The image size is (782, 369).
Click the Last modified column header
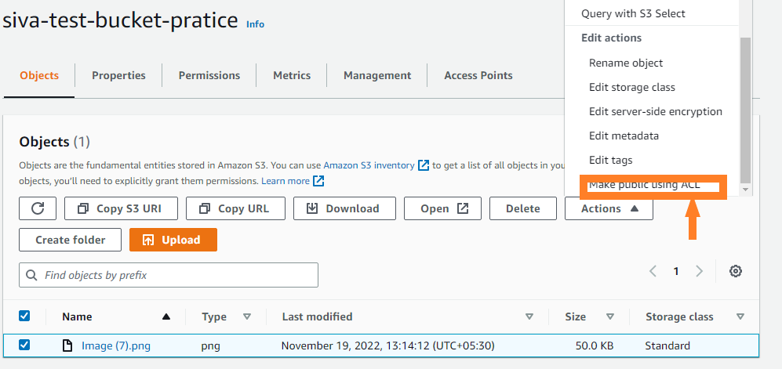point(317,317)
